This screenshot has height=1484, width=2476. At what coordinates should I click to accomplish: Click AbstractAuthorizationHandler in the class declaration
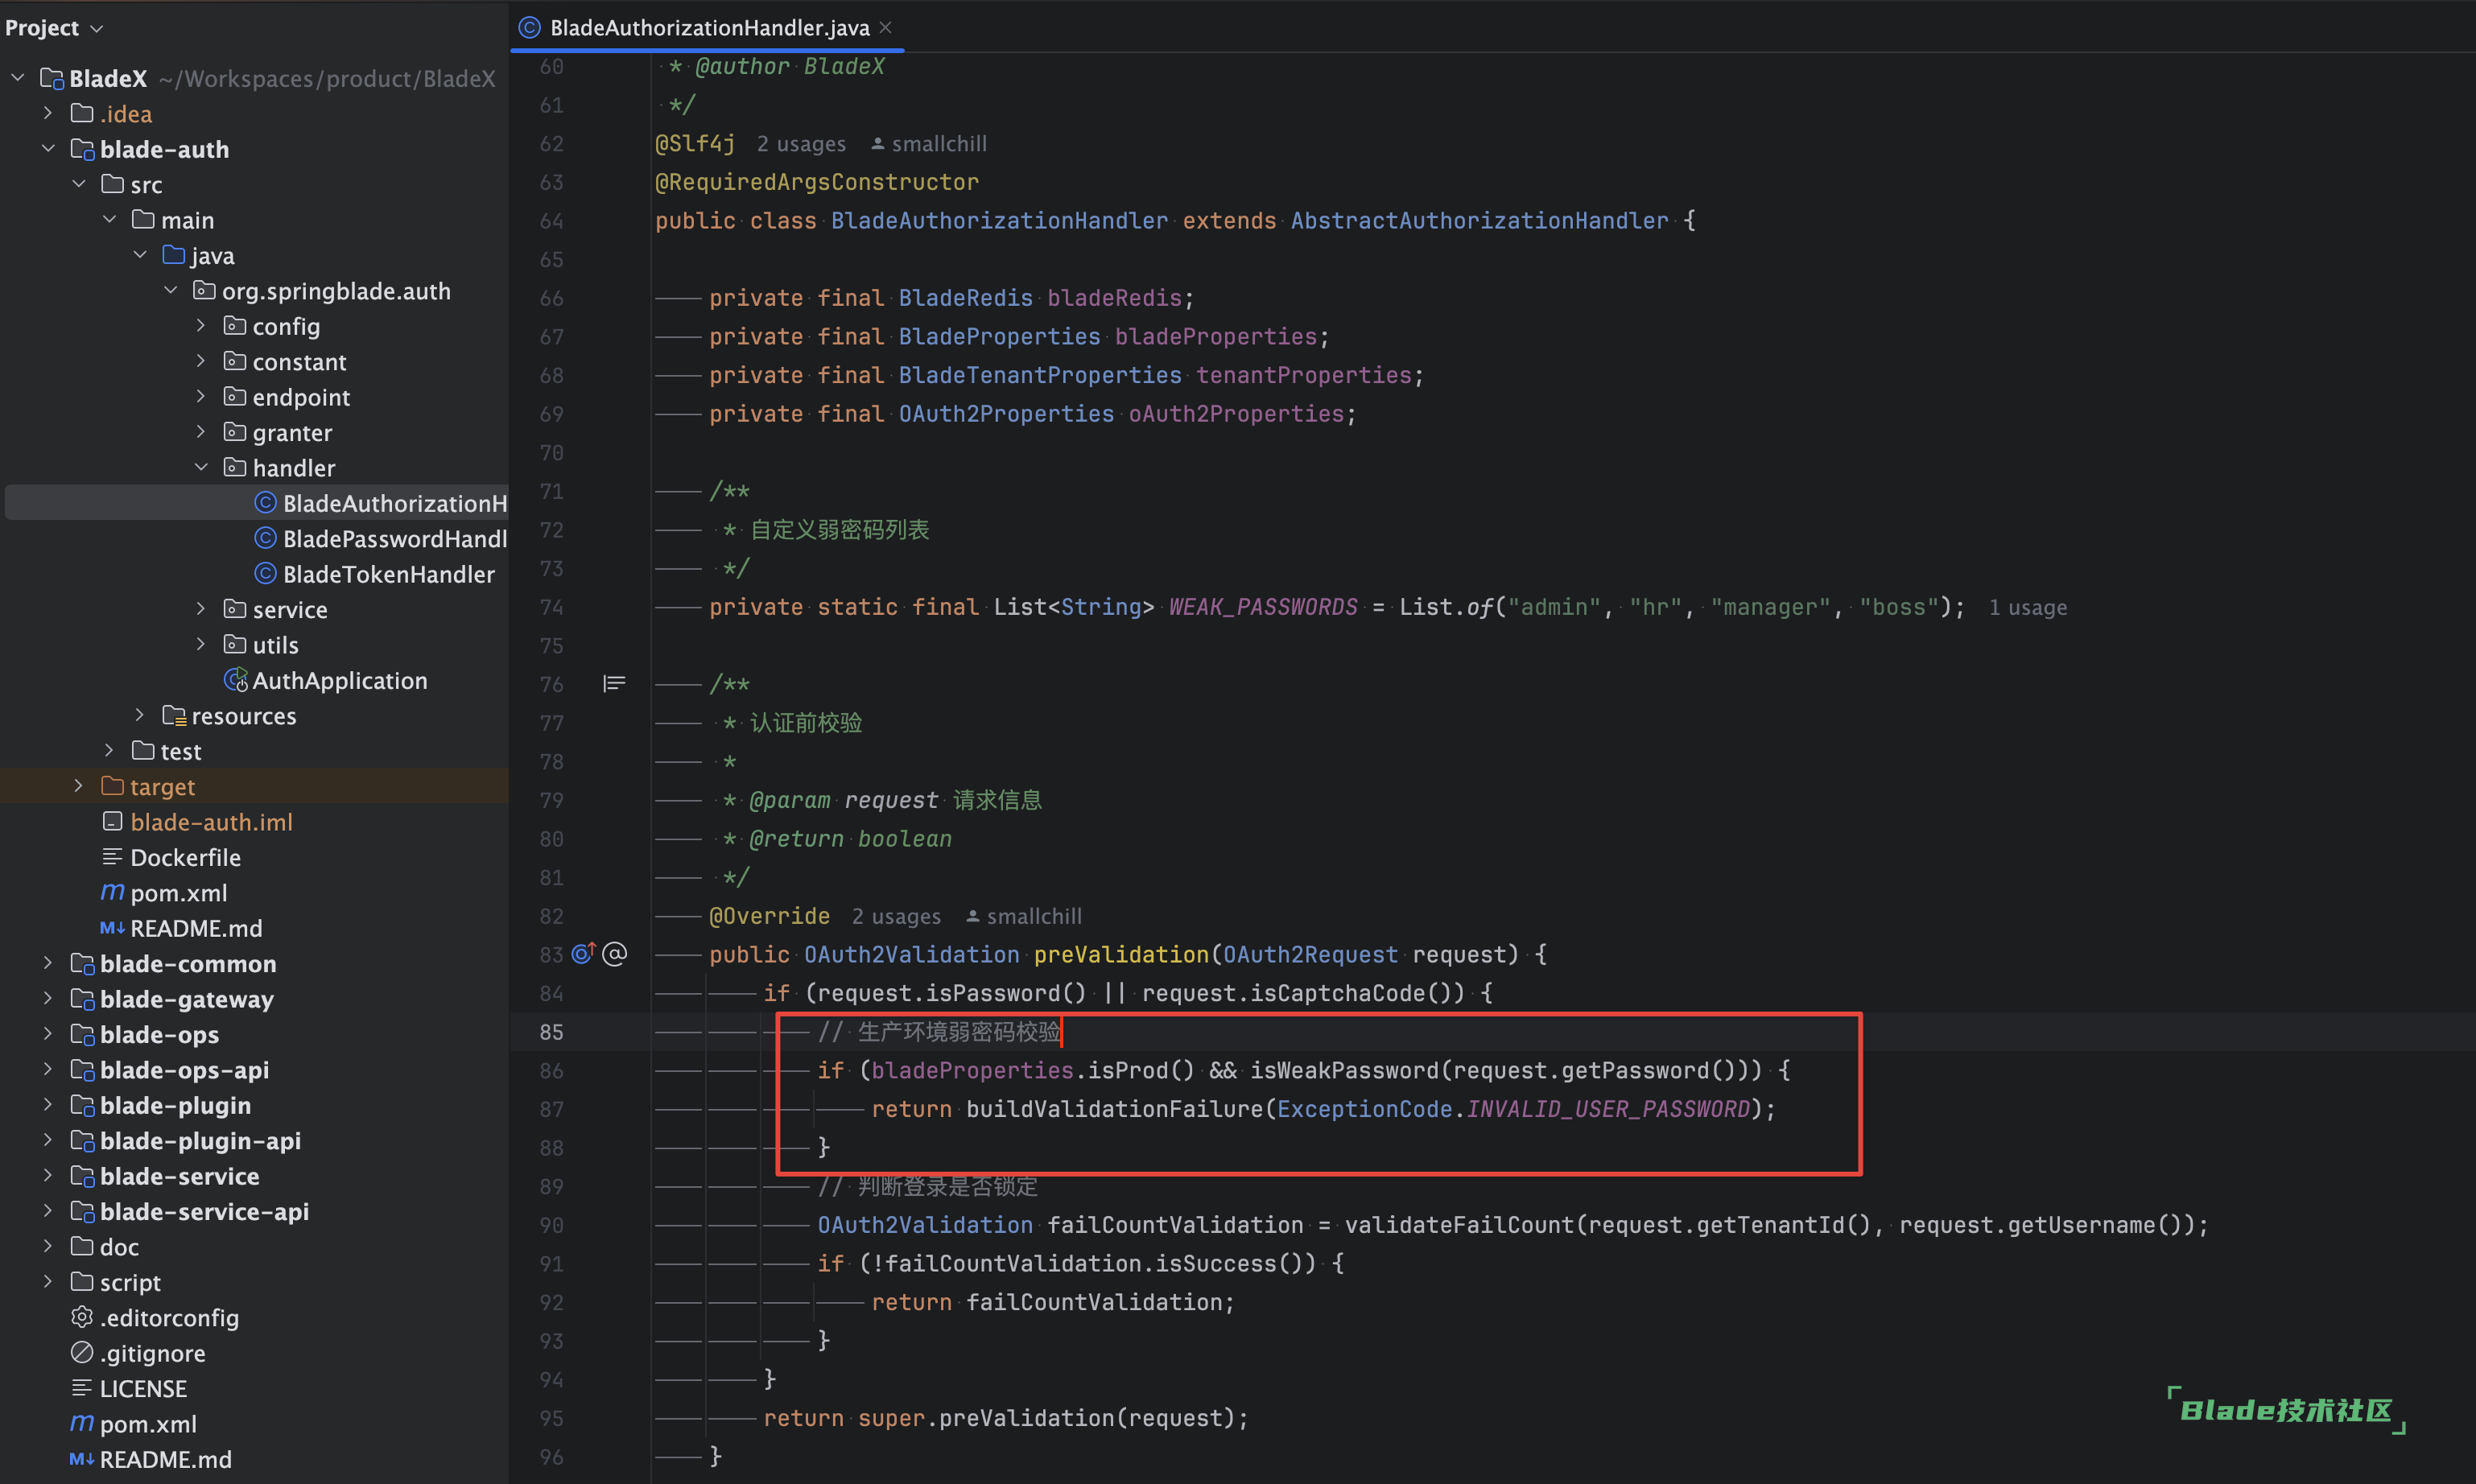click(x=1479, y=221)
